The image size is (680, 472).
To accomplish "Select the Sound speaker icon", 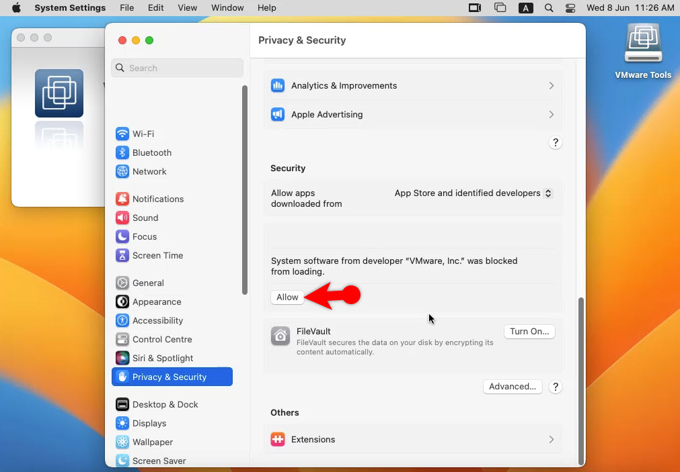I will [122, 218].
